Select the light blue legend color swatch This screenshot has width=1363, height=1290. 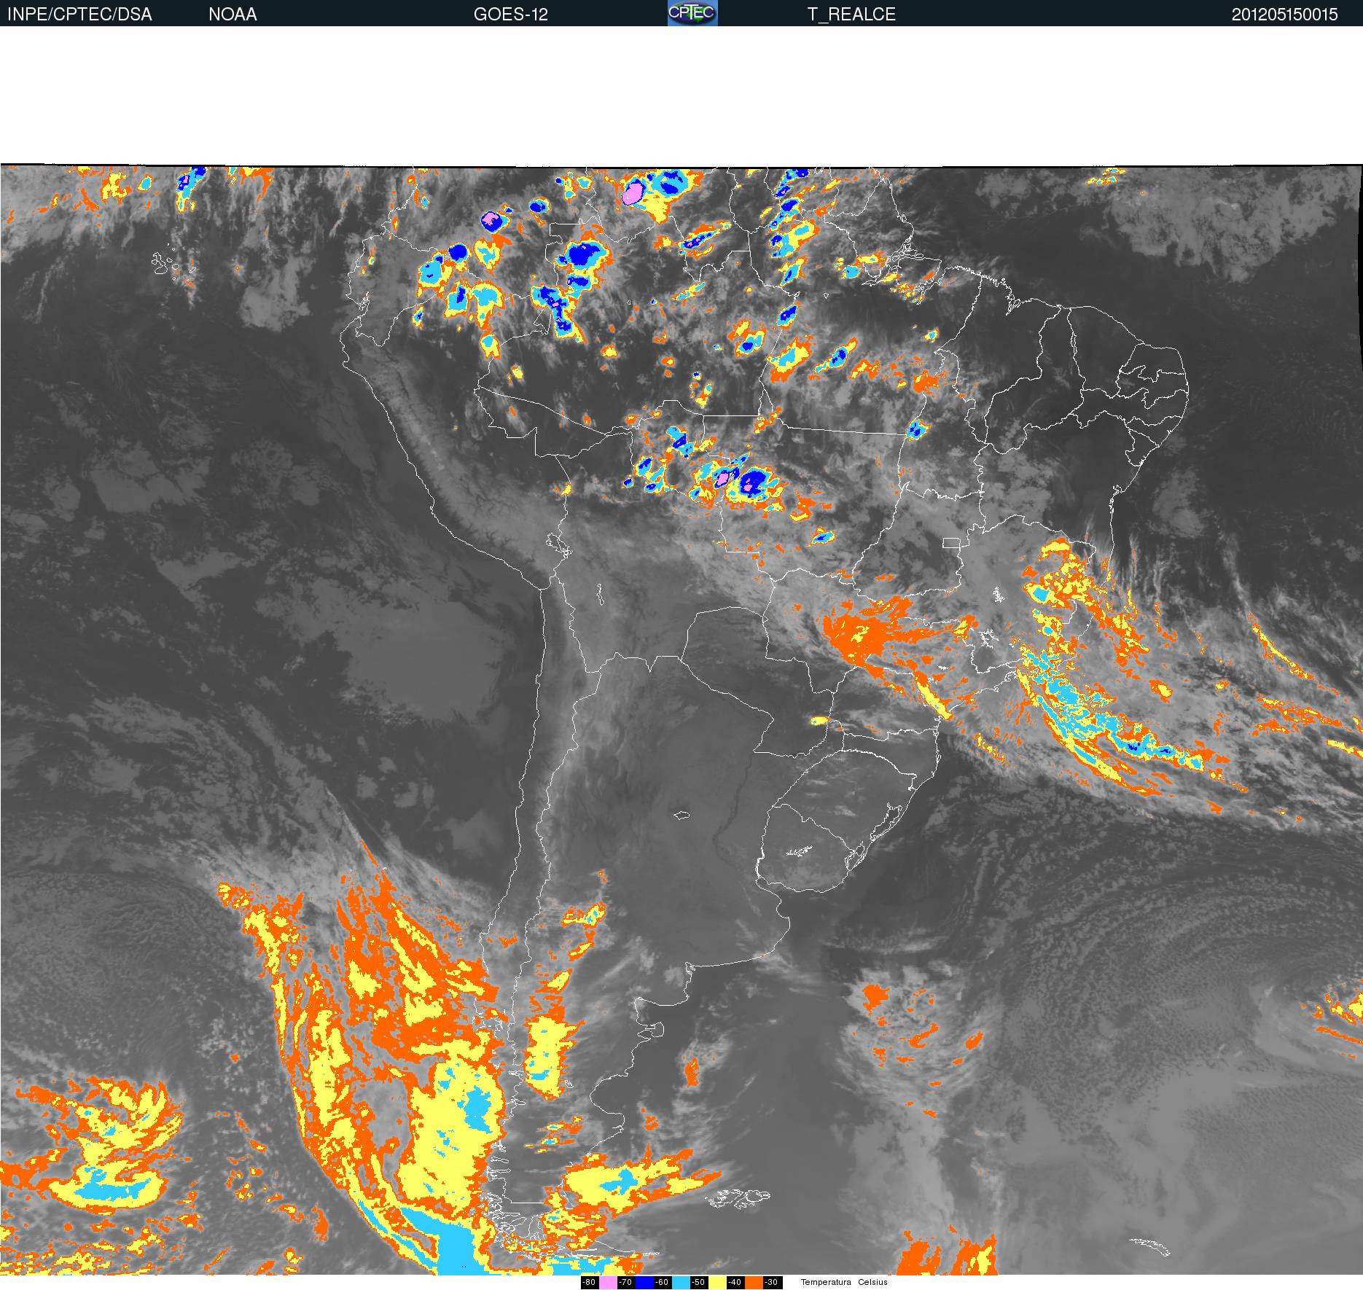(681, 1283)
